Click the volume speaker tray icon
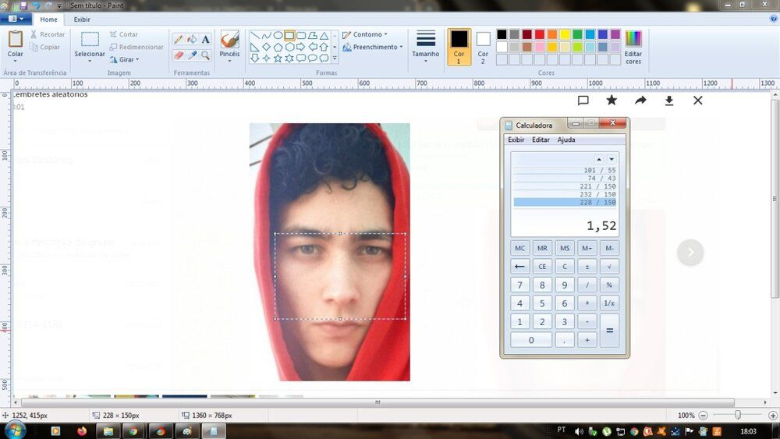The height and width of the screenshot is (439, 780). (579, 431)
